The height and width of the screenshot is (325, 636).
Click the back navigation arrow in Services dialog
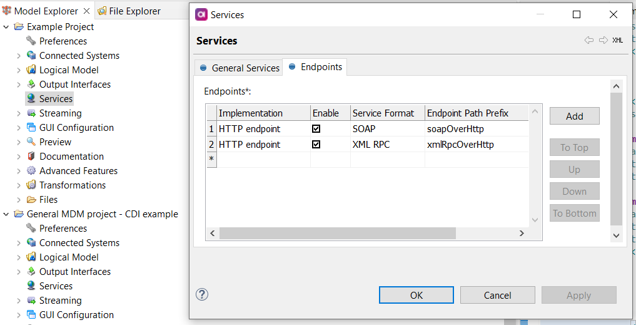(588, 41)
